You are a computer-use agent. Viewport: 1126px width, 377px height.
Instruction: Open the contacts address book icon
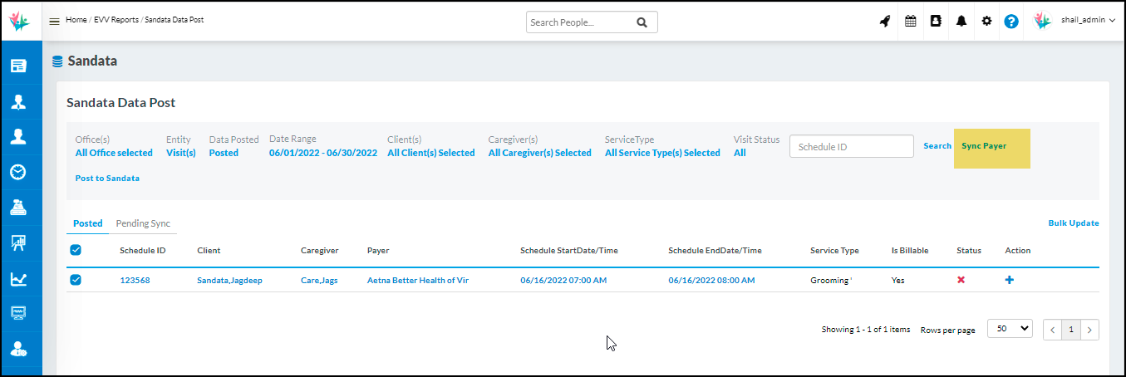[936, 22]
